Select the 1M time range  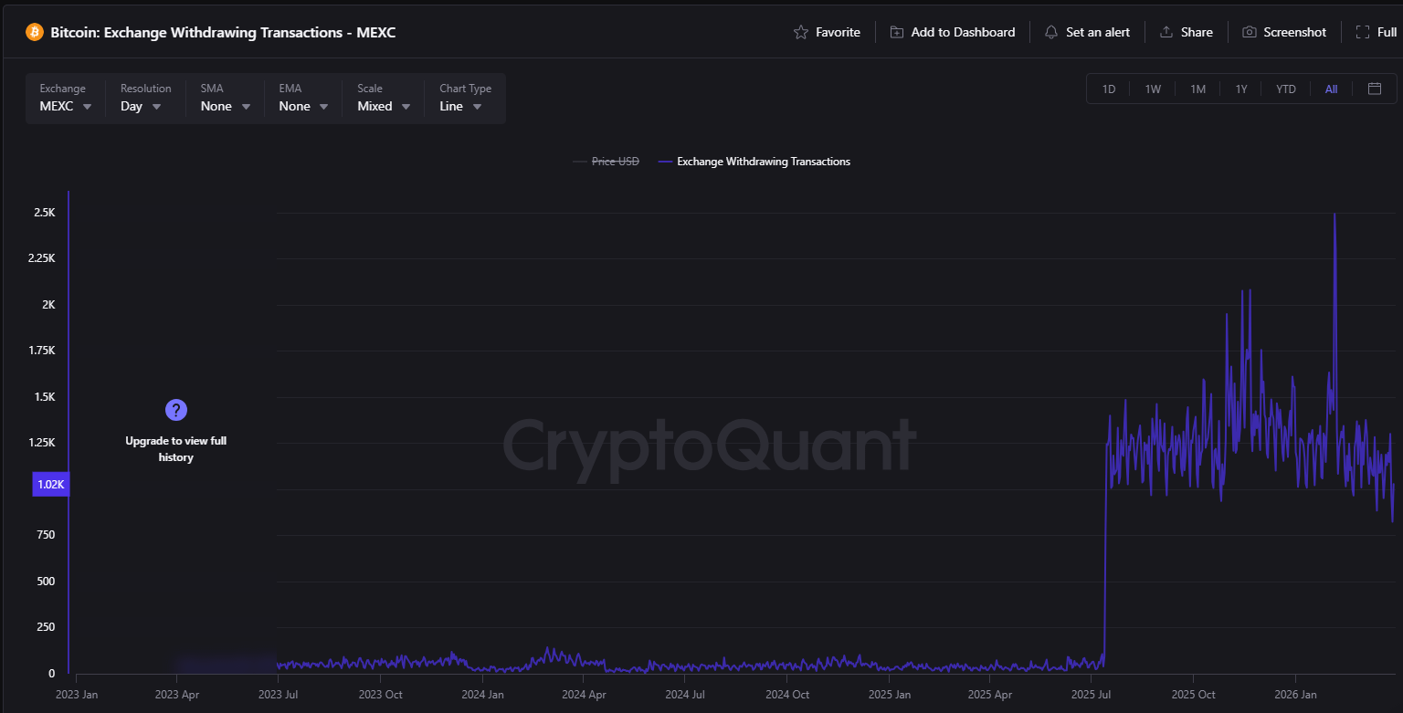pyautogui.click(x=1197, y=89)
